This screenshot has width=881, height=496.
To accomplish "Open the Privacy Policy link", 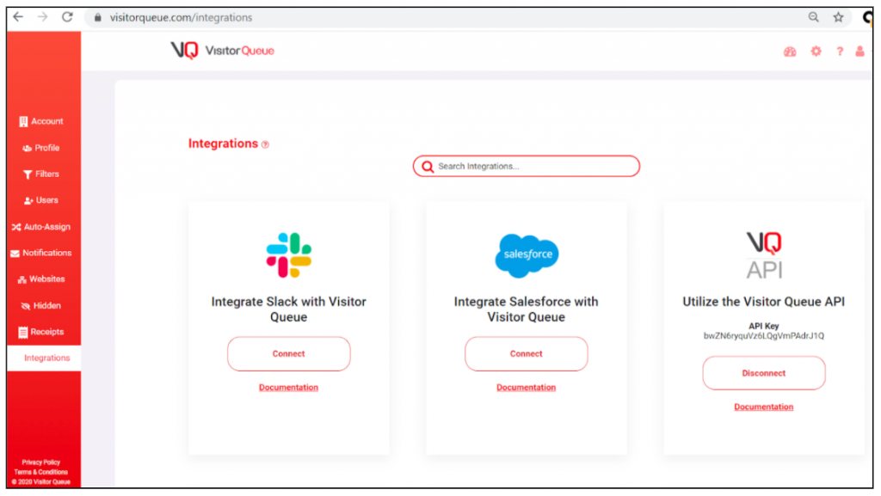I will [41, 462].
